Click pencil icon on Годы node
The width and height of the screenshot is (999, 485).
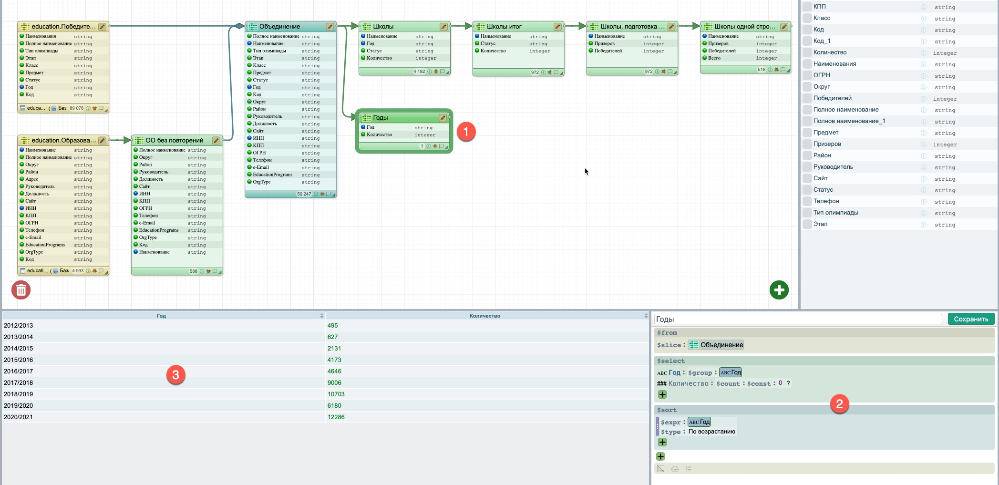click(x=443, y=118)
